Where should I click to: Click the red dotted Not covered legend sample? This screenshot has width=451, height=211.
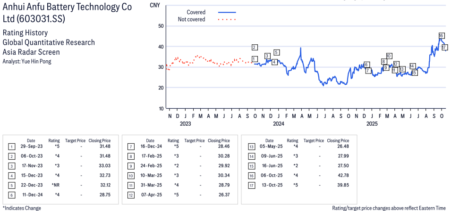(x=227, y=19)
